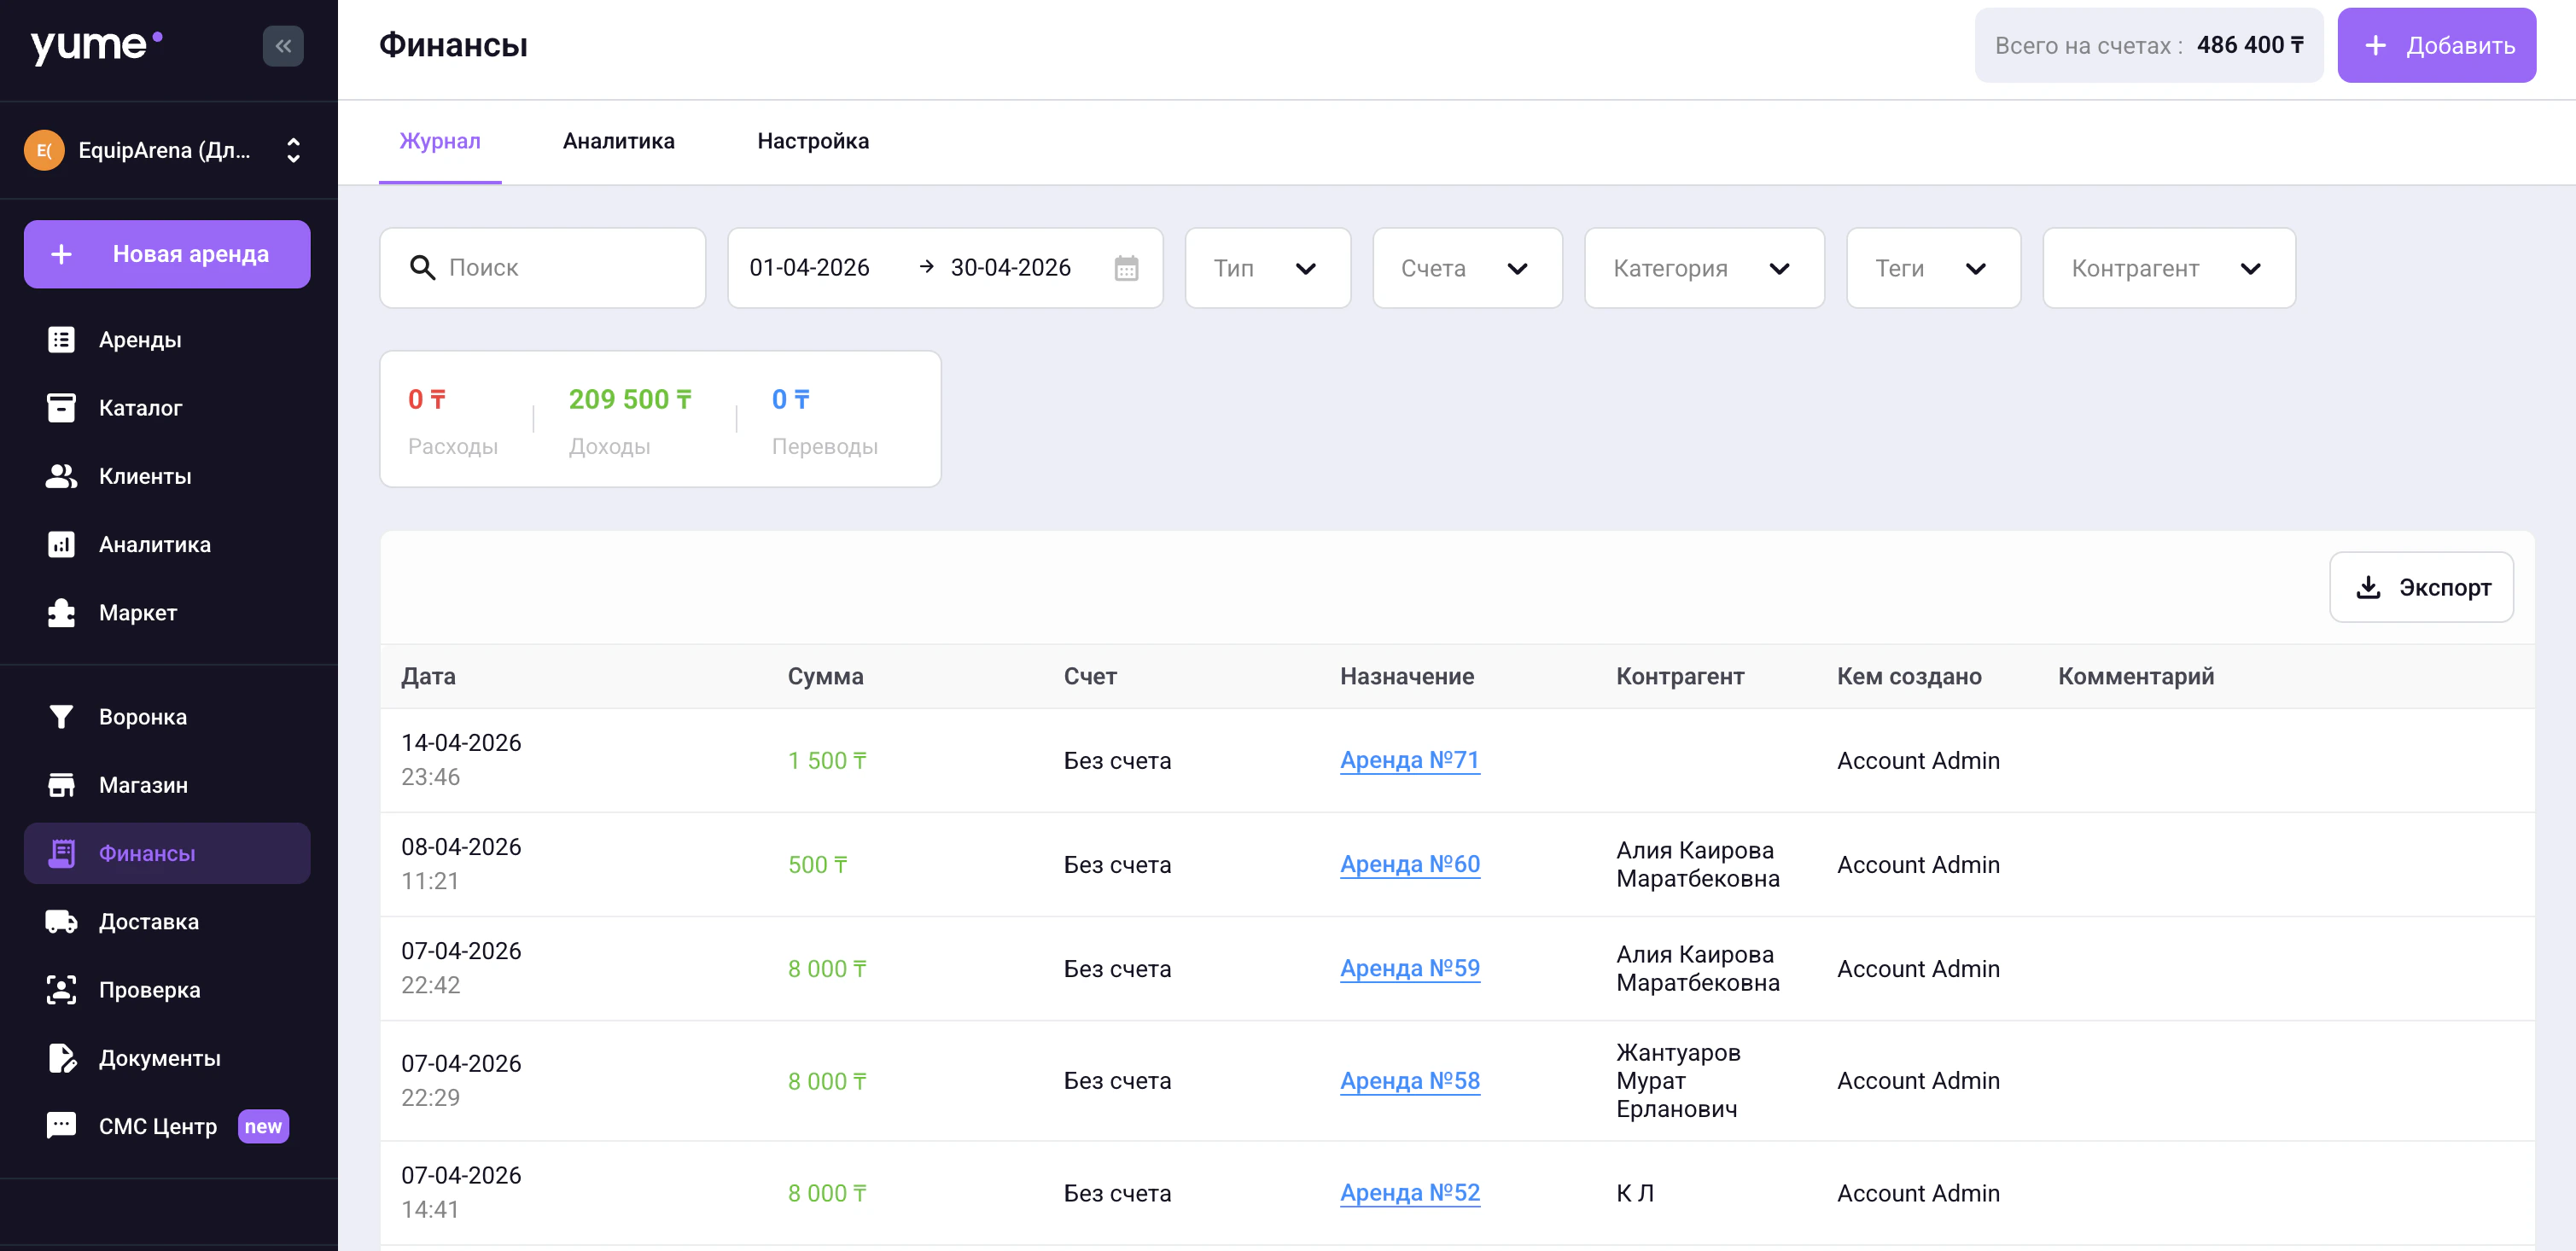Open the Аренда №60 link

(x=1409, y=864)
